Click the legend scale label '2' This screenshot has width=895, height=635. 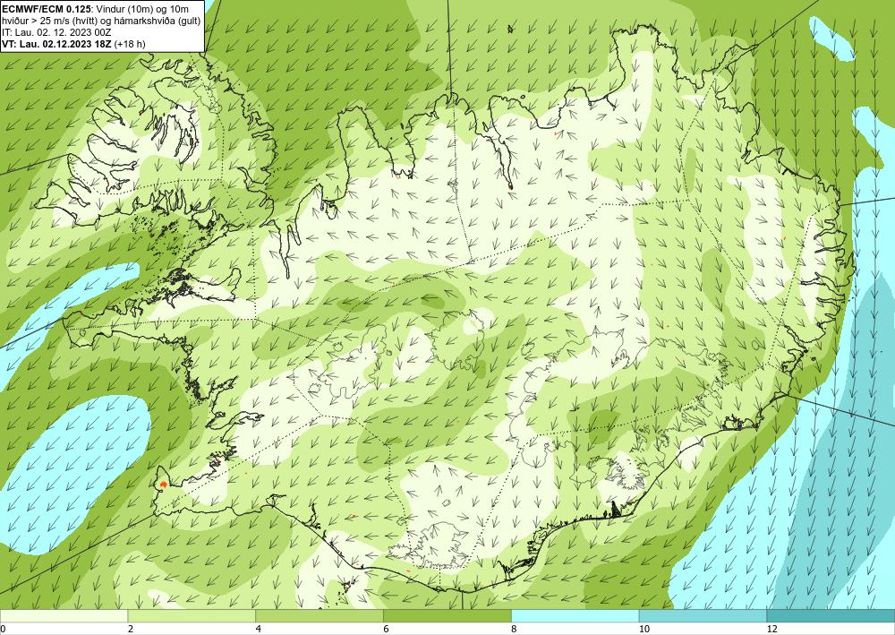pos(131,629)
